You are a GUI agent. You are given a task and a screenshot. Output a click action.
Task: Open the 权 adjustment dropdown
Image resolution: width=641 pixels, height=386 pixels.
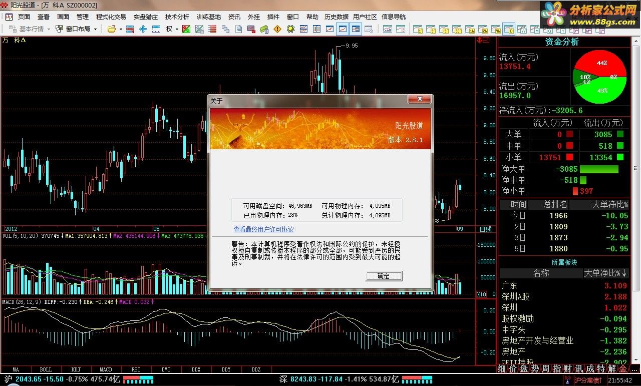[x=172, y=29]
